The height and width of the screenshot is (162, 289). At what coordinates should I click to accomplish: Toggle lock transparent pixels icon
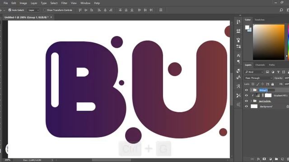tap(253, 84)
